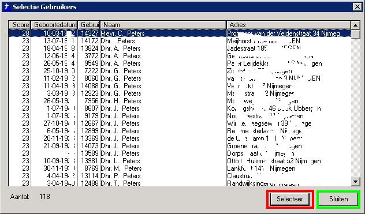Select user number 13369

[x=180, y=138]
